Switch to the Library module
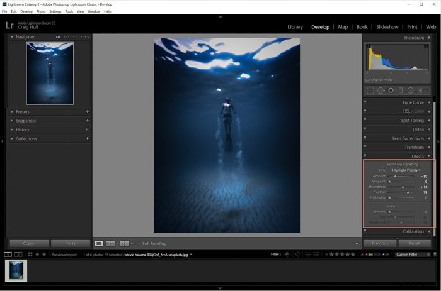This screenshot has width=441, height=291. pos(295,27)
